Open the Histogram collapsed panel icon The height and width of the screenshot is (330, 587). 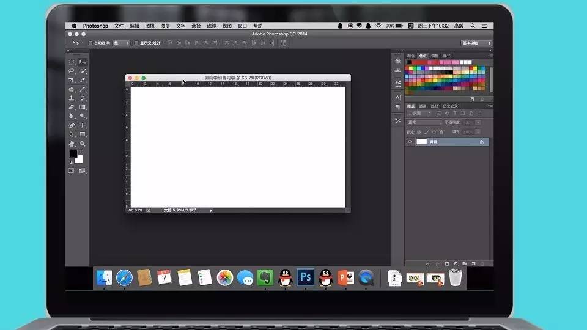click(398, 70)
